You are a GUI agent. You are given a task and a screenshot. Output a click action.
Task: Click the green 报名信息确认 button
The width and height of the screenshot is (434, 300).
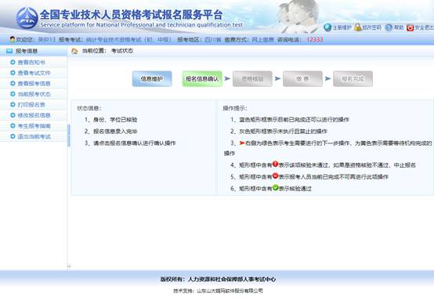click(202, 79)
